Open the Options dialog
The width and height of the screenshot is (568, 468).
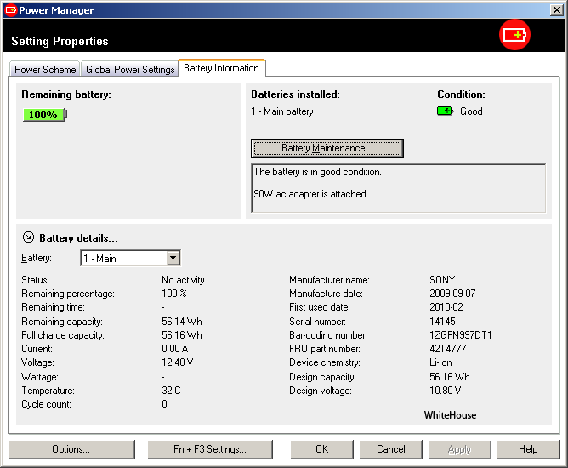coord(71,449)
